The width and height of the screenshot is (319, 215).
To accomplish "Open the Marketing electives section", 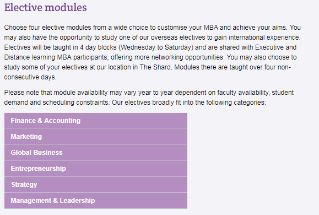I will (x=96, y=137).
